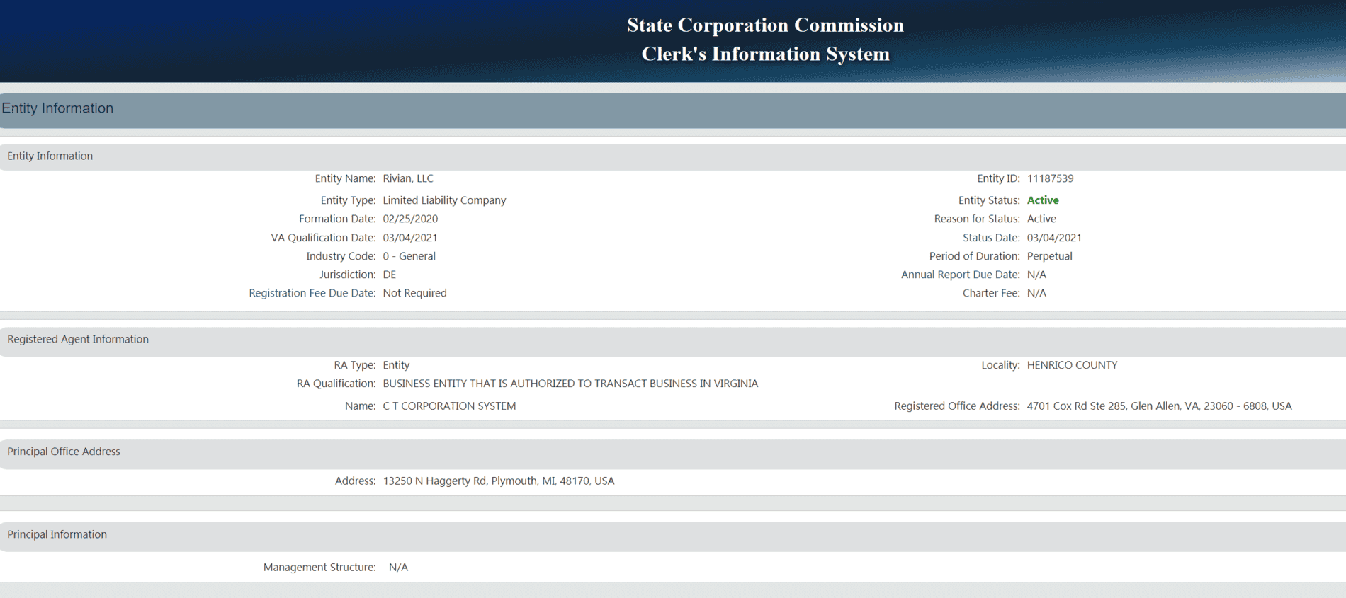Click the Management Structure field label
This screenshot has width=1346, height=598.
tap(319, 568)
